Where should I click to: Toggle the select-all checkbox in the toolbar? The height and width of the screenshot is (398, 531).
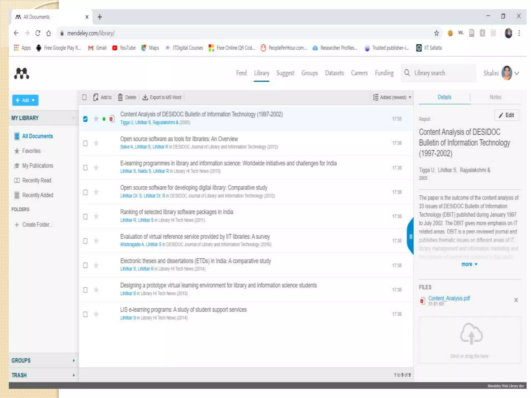[x=84, y=97]
